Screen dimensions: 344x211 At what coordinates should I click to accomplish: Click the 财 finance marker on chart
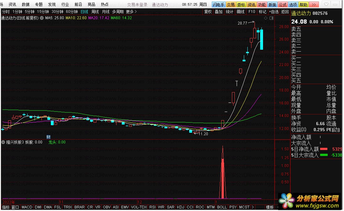[48, 137]
